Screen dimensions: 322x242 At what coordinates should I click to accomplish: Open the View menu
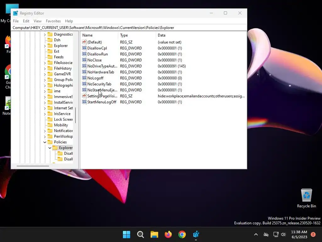[x=38, y=21]
